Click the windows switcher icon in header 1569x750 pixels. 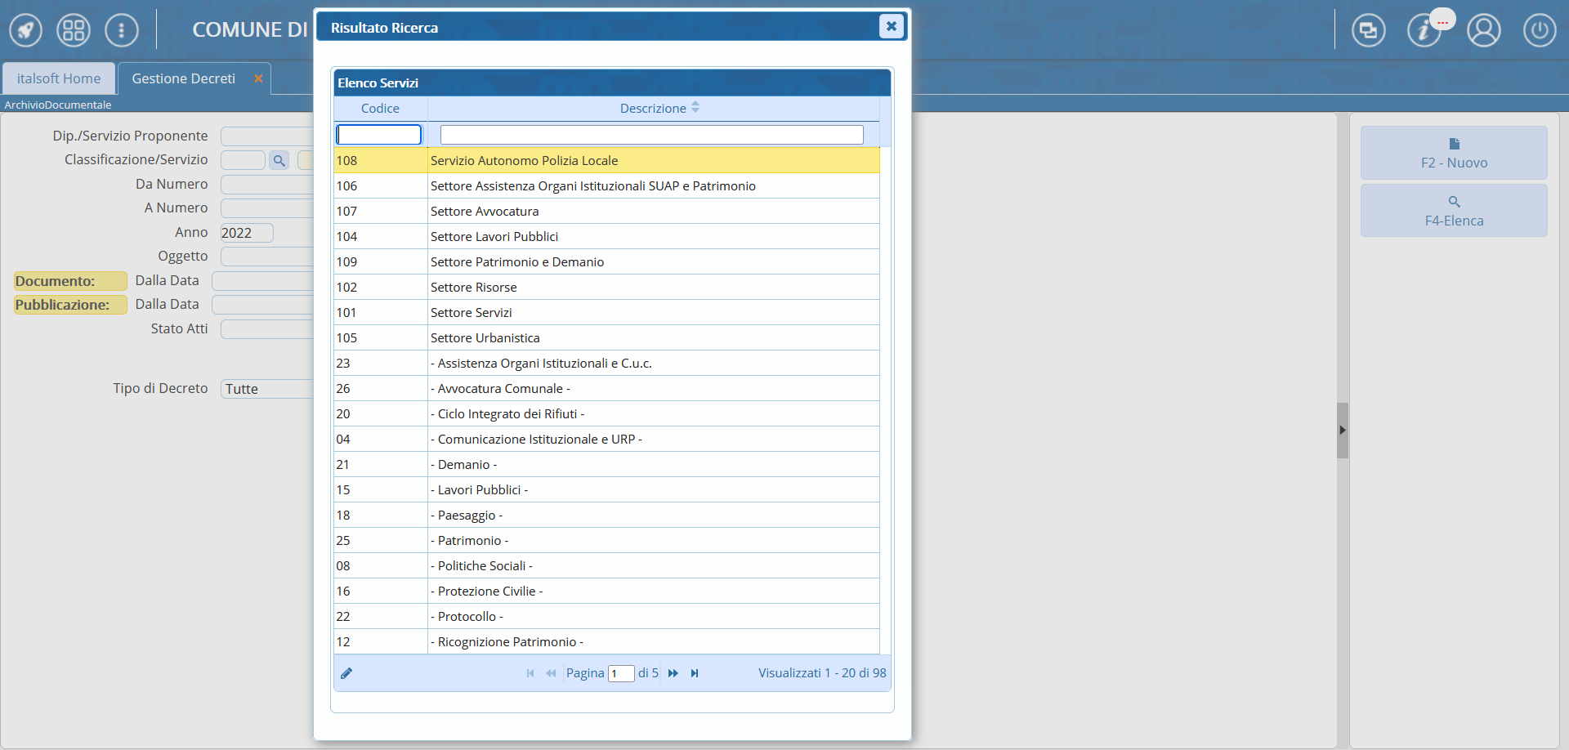pyautogui.click(x=1368, y=31)
